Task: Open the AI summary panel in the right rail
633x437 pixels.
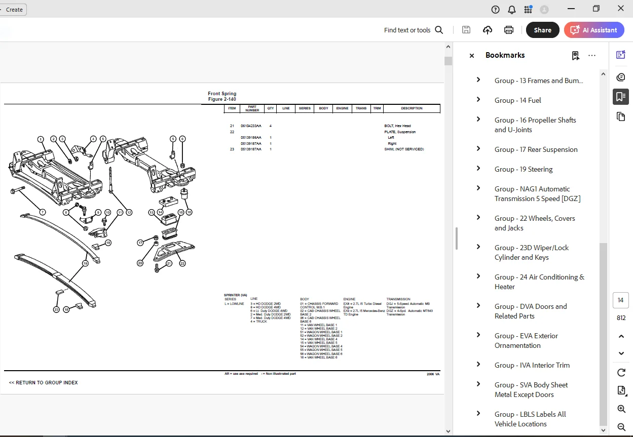Action: click(x=621, y=55)
